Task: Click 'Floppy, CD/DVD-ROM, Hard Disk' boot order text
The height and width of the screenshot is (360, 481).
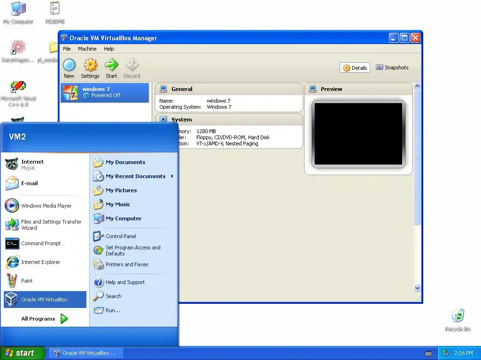Action: coord(233,137)
